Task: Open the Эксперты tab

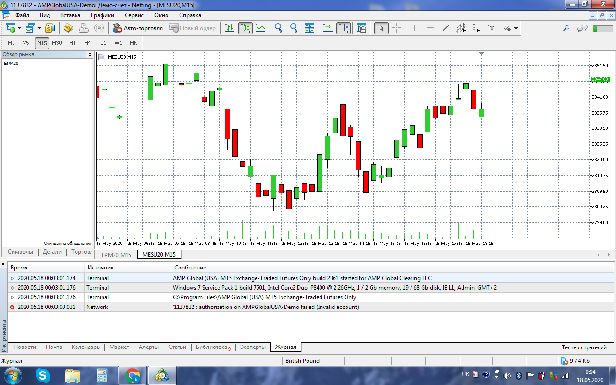Action: click(x=253, y=347)
